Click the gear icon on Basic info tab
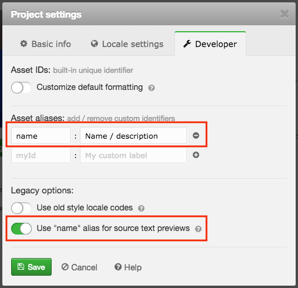 [x=24, y=43]
